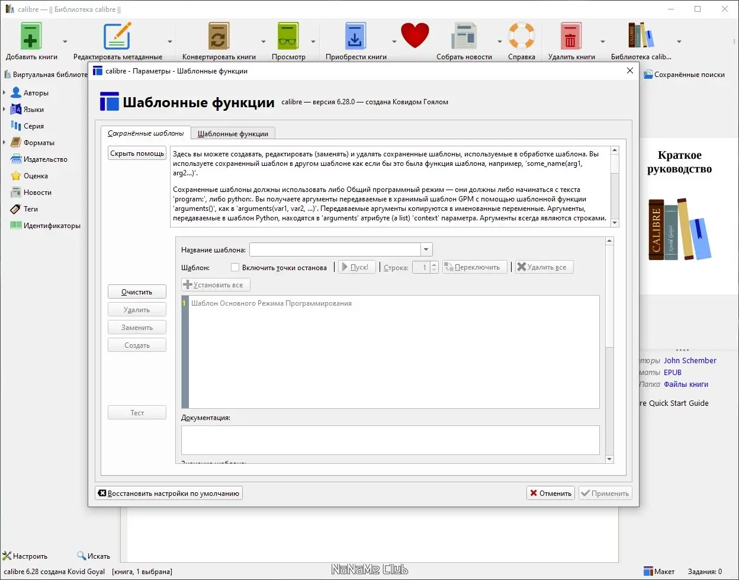Open Fetch news newspaper icon
The height and width of the screenshot is (580, 739).
464,36
